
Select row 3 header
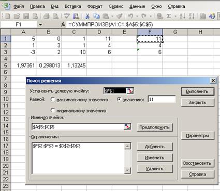[6, 52]
